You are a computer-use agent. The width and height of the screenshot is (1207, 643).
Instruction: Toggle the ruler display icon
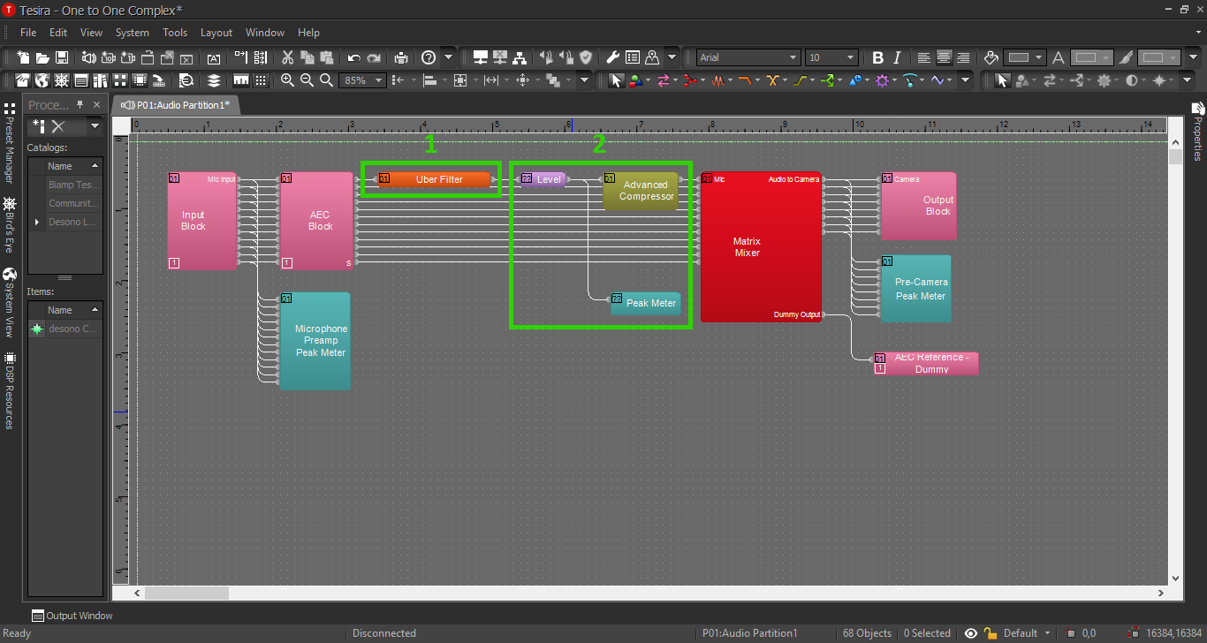241,80
